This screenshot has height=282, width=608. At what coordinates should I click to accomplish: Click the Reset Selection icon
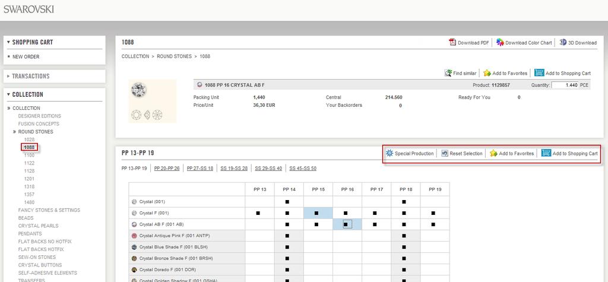pyautogui.click(x=445, y=153)
